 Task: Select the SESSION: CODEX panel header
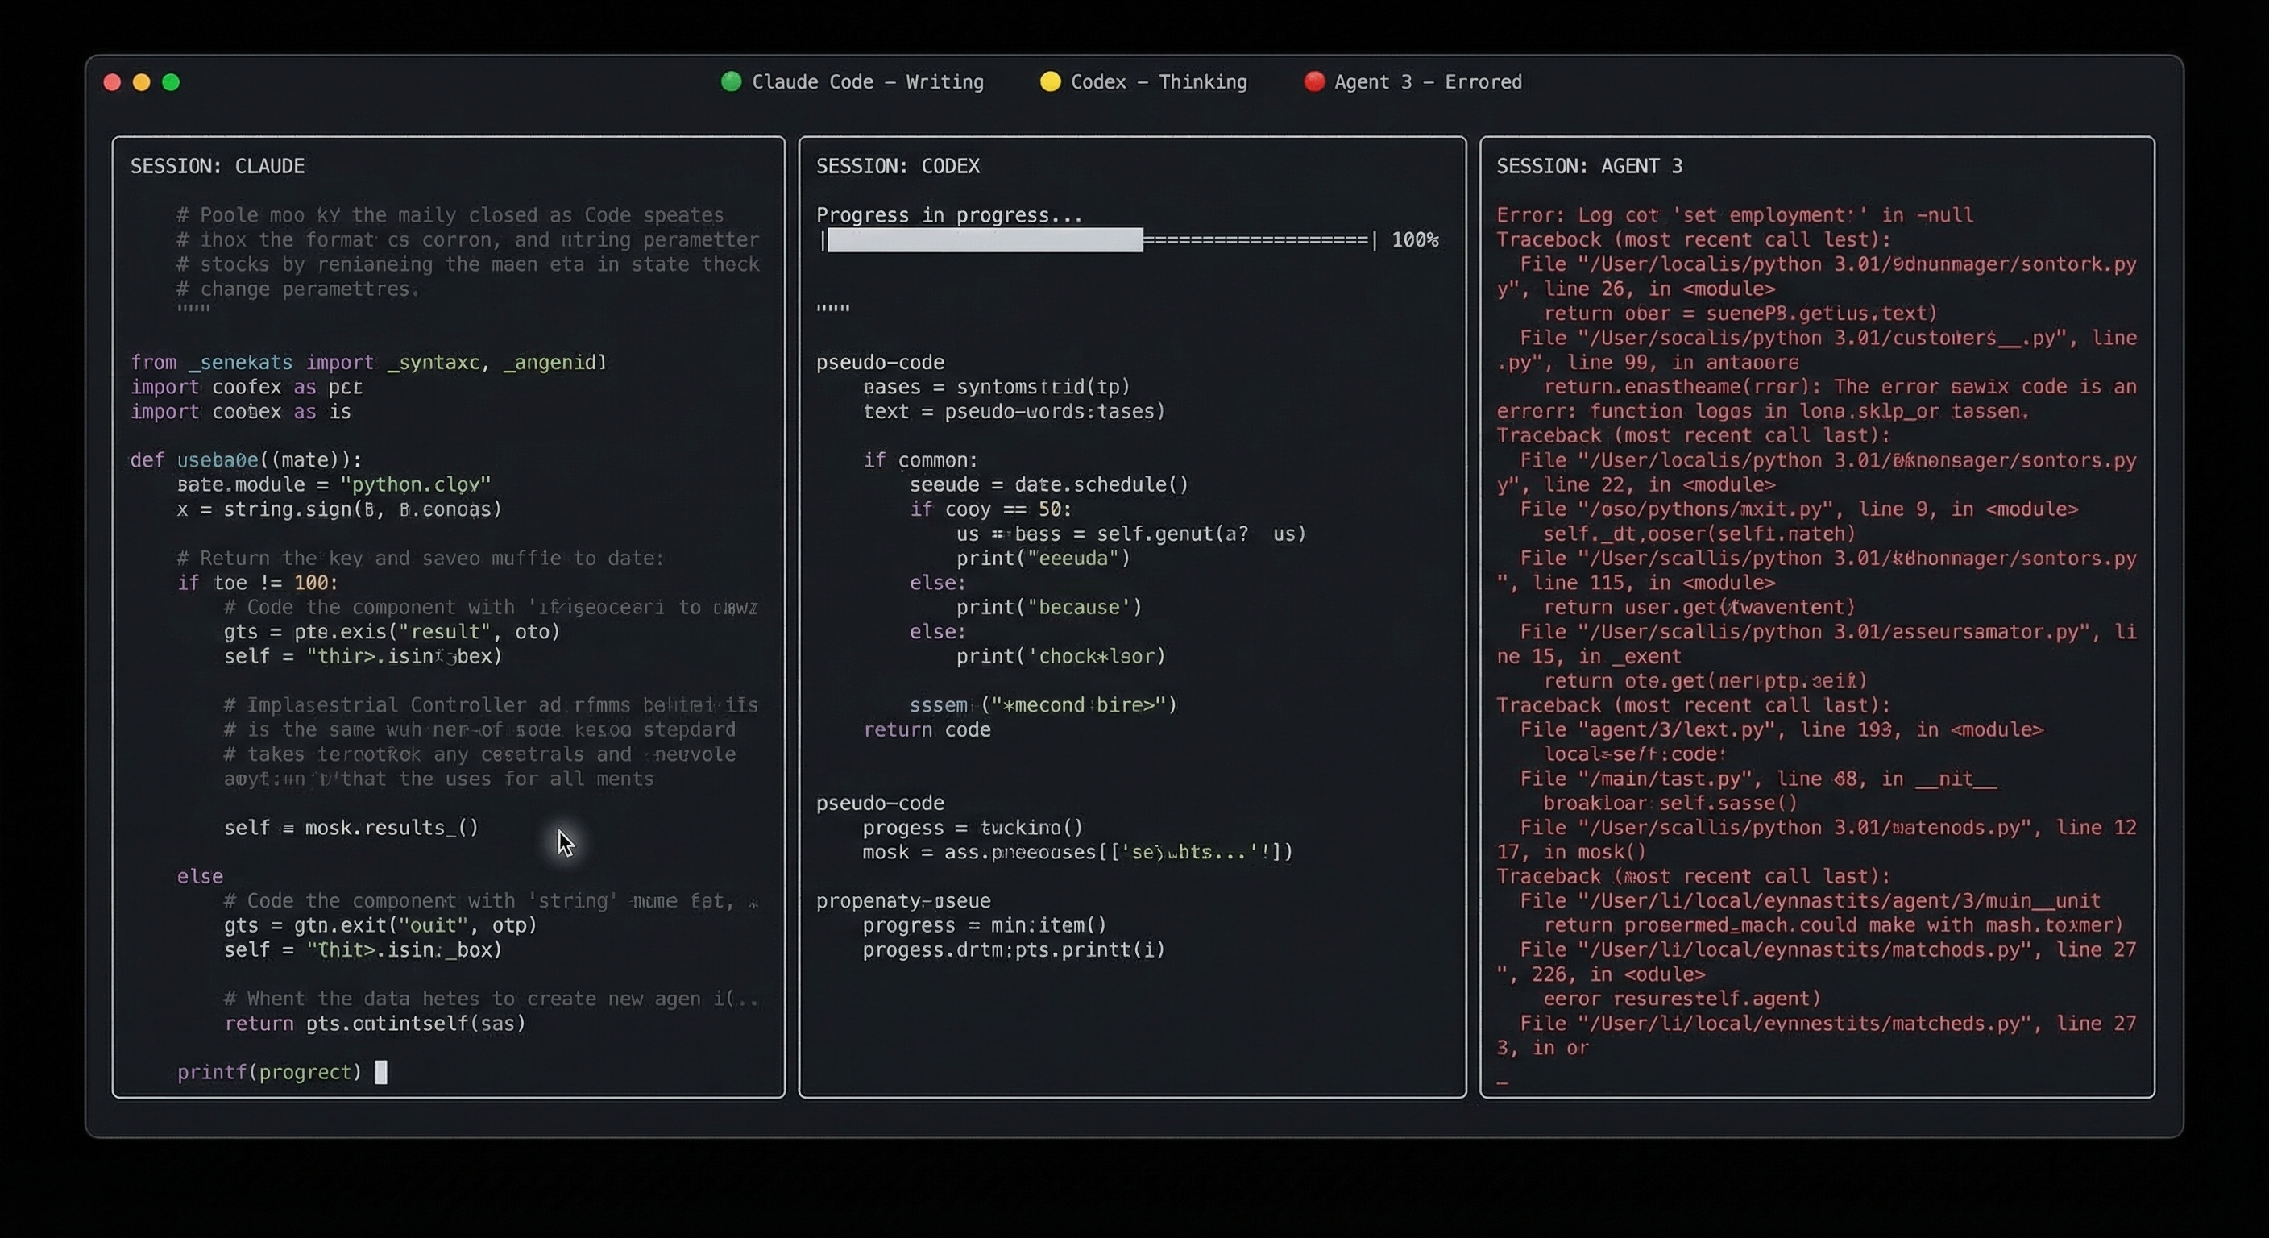(x=898, y=166)
